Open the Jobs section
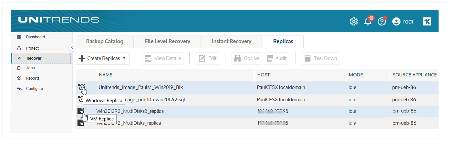 point(30,68)
